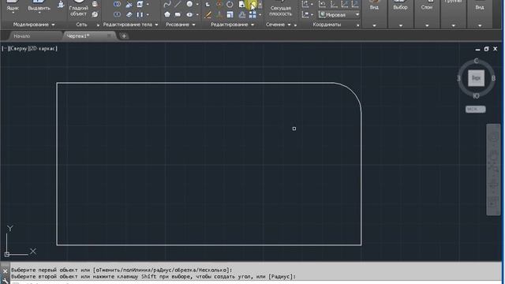The height and width of the screenshot is (284, 505).
Task: Select the Ellipse drawing tool
Action: (x=189, y=14)
